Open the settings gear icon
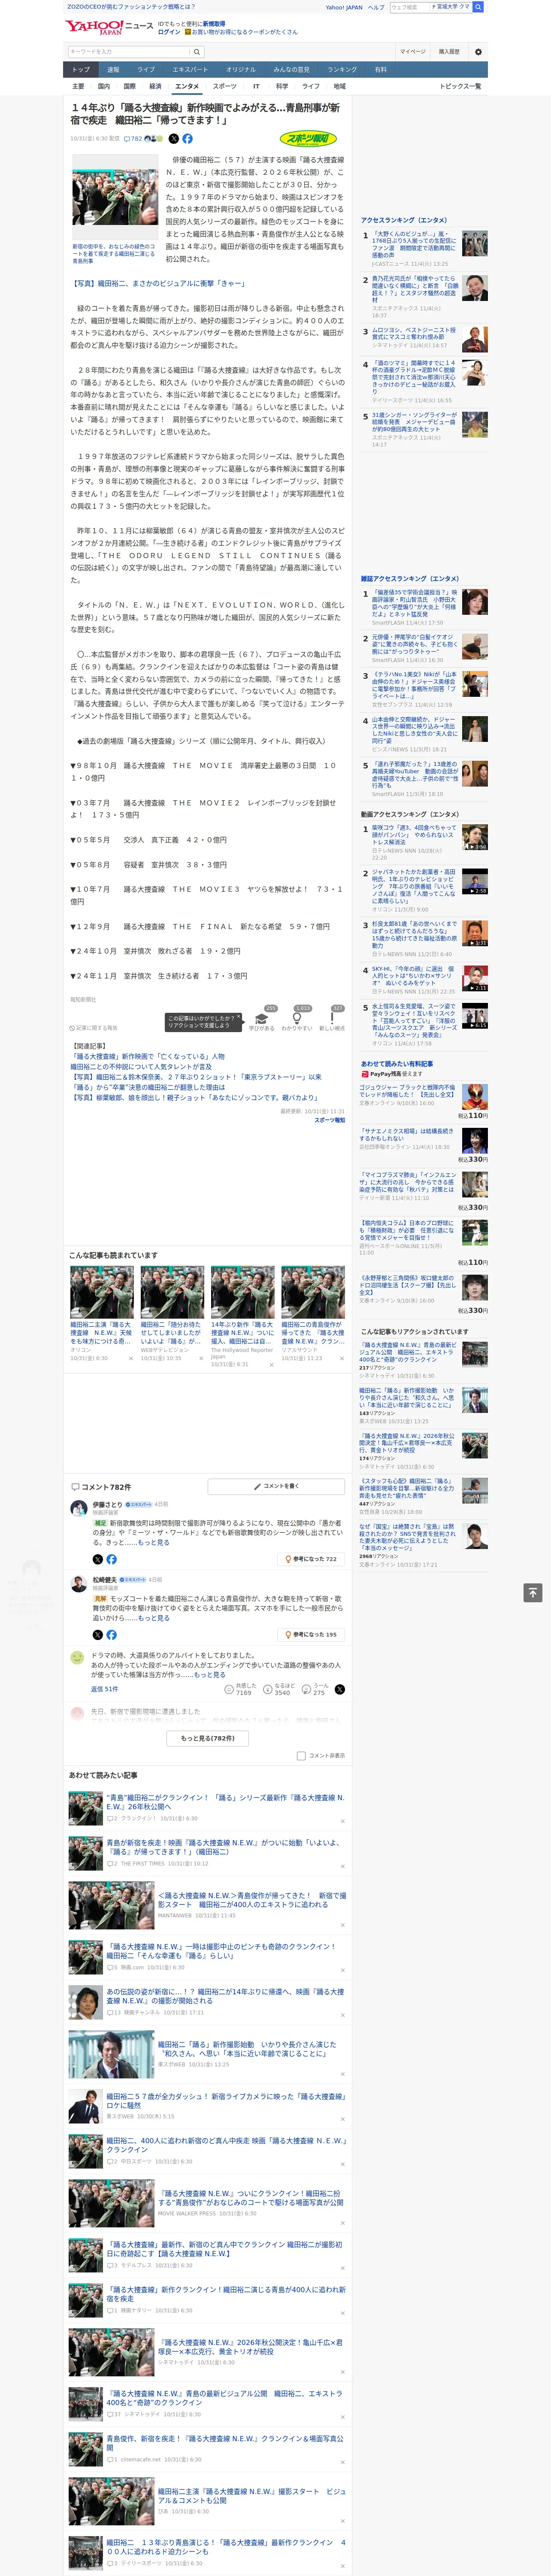 [478, 52]
